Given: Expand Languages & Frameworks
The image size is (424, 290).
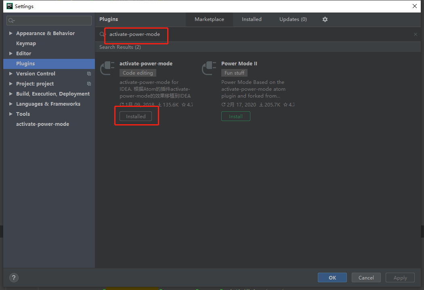Looking at the screenshot, I should pyautogui.click(x=10, y=104).
